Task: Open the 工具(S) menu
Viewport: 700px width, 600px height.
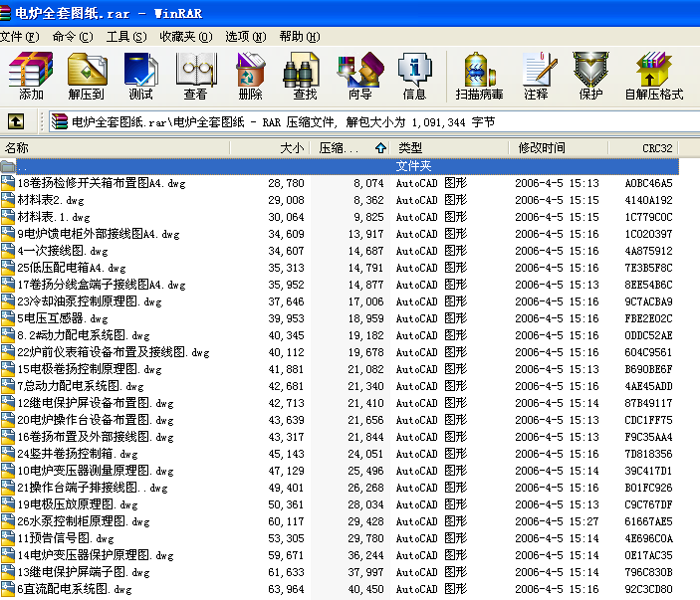Action: click(x=126, y=37)
